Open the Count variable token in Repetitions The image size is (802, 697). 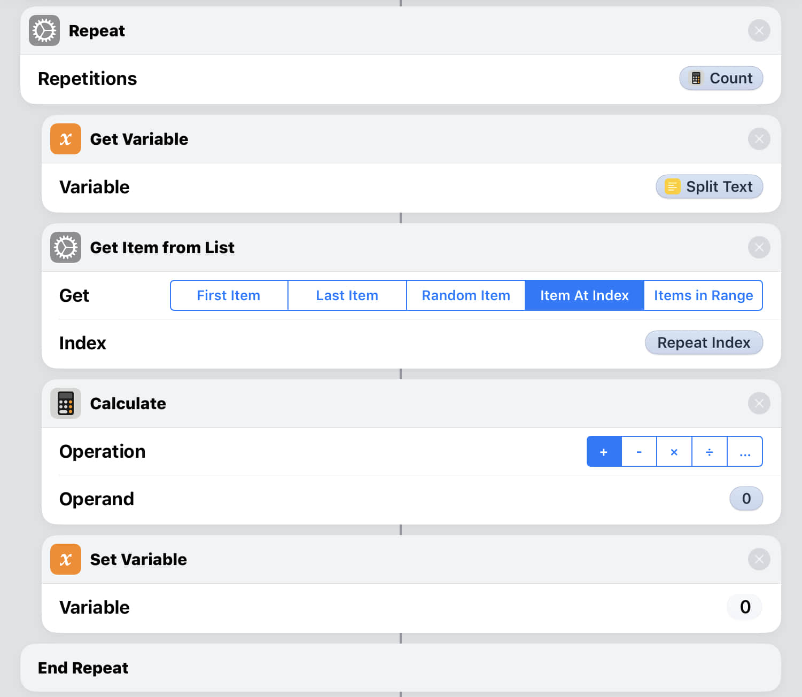(721, 79)
